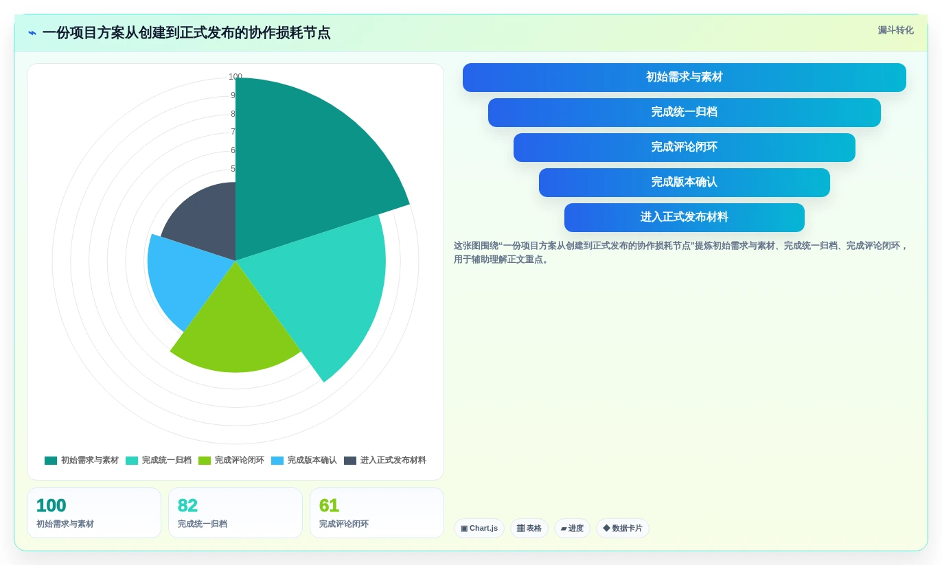This screenshot has width=942, height=565.
Task: Click the page title 一份项目方案从创建到正式发布的协作损耗节点
Action: pyautogui.click(x=186, y=33)
